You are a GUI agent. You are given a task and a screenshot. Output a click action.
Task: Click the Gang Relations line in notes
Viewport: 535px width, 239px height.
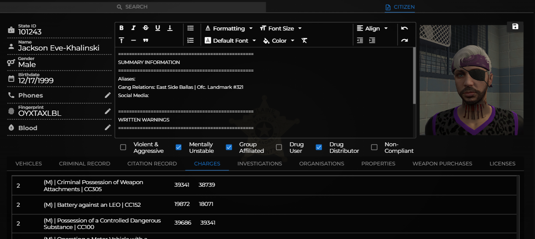(181, 87)
